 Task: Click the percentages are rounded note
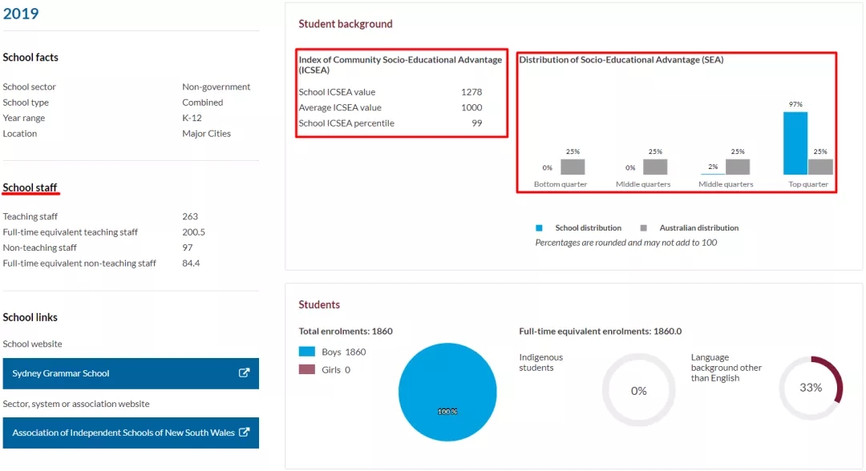click(x=626, y=243)
